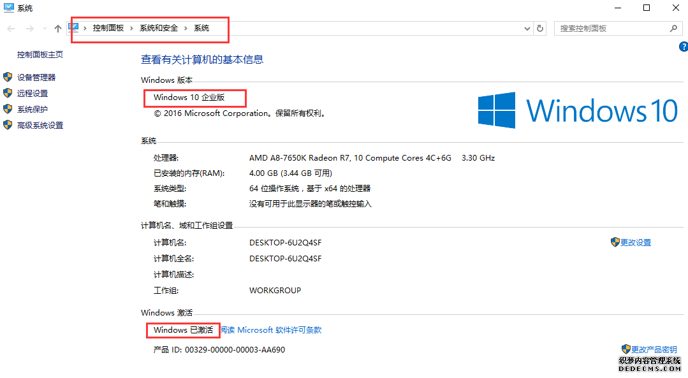
Task: Select the 3.30 GHz text
Action: [478, 158]
